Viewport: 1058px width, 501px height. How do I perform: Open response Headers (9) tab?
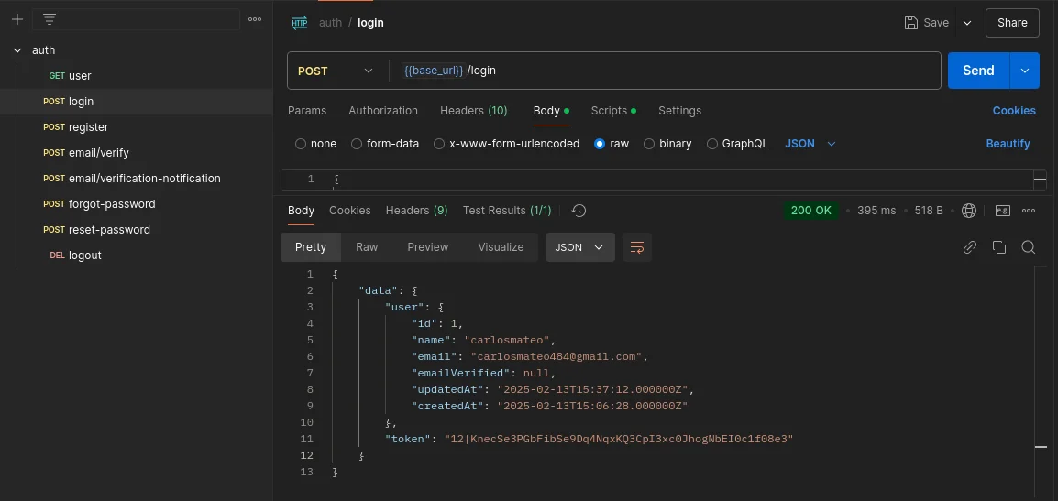(417, 211)
